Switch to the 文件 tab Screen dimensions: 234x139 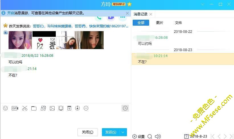(x=178, y=23)
